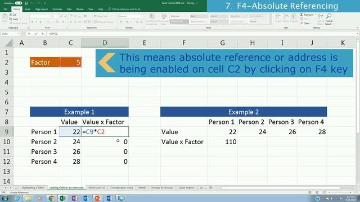Screen dimensions: 360x202
Task: Switch to Vlookup & Hlookup sheet tab
Action: pyautogui.click(x=161, y=188)
